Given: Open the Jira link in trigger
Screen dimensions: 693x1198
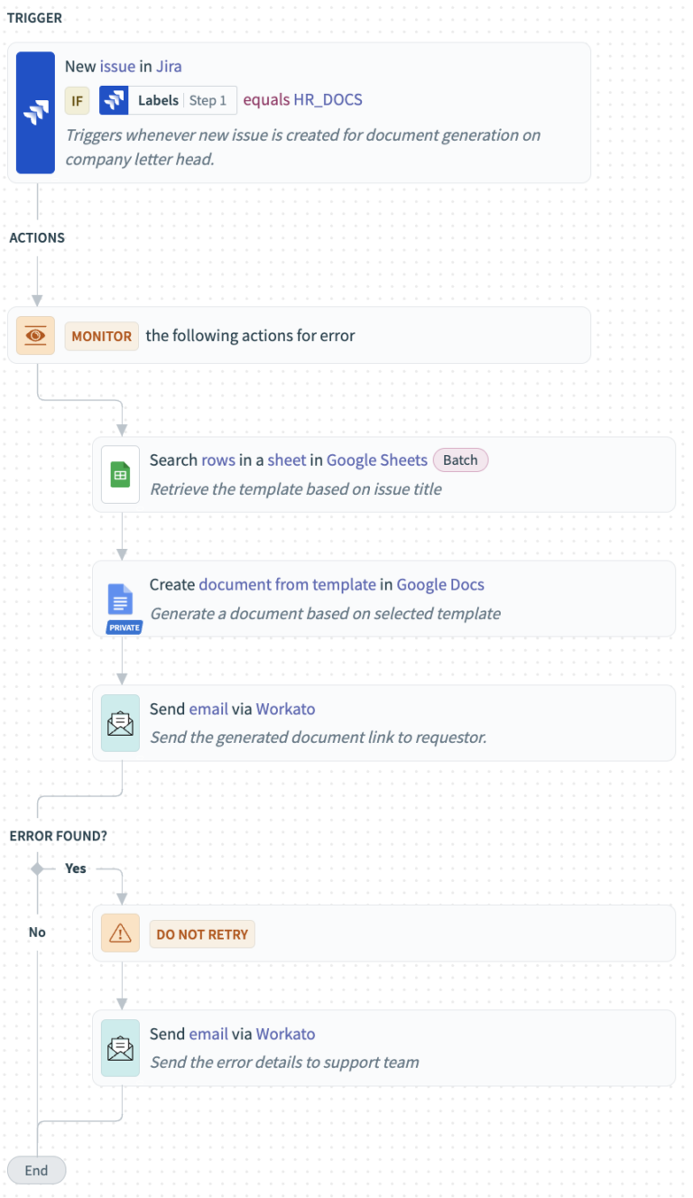Looking at the screenshot, I should pyautogui.click(x=169, y=66).
